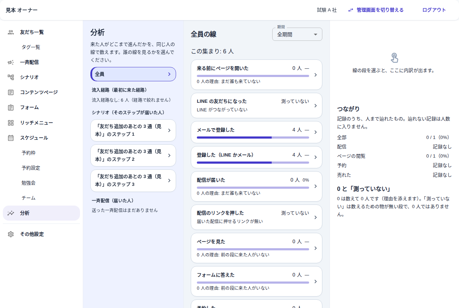Open the 期間 dropdown showing 全期間
Viewport: 459px width, 308px height.
[x=297, y=34]
